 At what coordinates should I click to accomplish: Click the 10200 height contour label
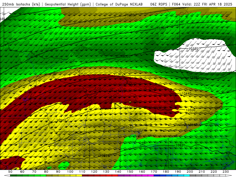[x=130, y=15]
